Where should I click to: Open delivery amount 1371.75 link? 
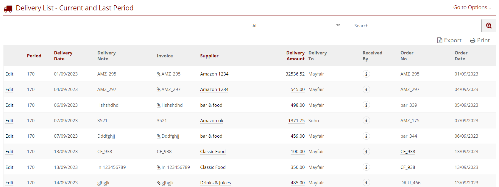[x=296, y=121]
